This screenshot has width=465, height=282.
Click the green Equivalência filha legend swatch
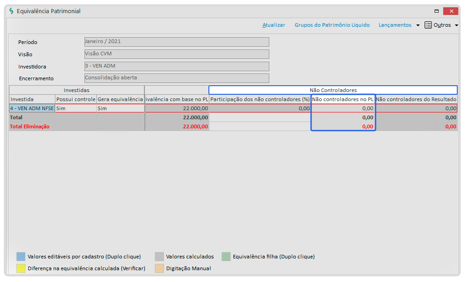coord(226,257)
